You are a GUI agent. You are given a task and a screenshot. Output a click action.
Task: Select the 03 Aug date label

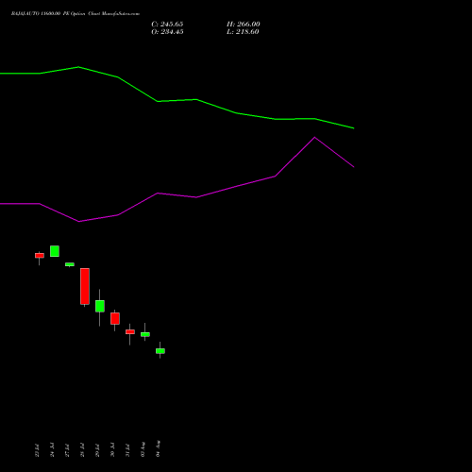point(143,449)
